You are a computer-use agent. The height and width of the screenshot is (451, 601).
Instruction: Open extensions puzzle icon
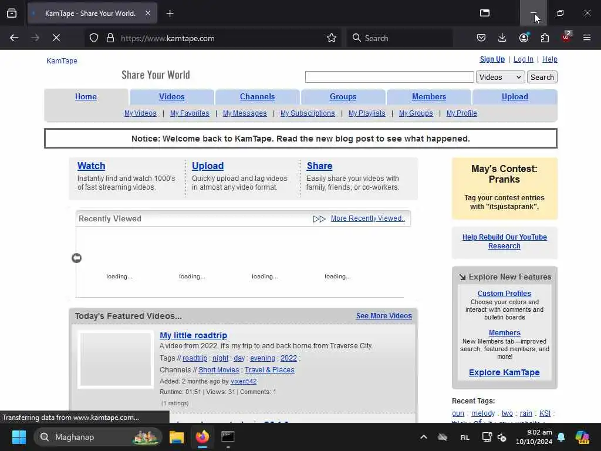click(545, 38)
